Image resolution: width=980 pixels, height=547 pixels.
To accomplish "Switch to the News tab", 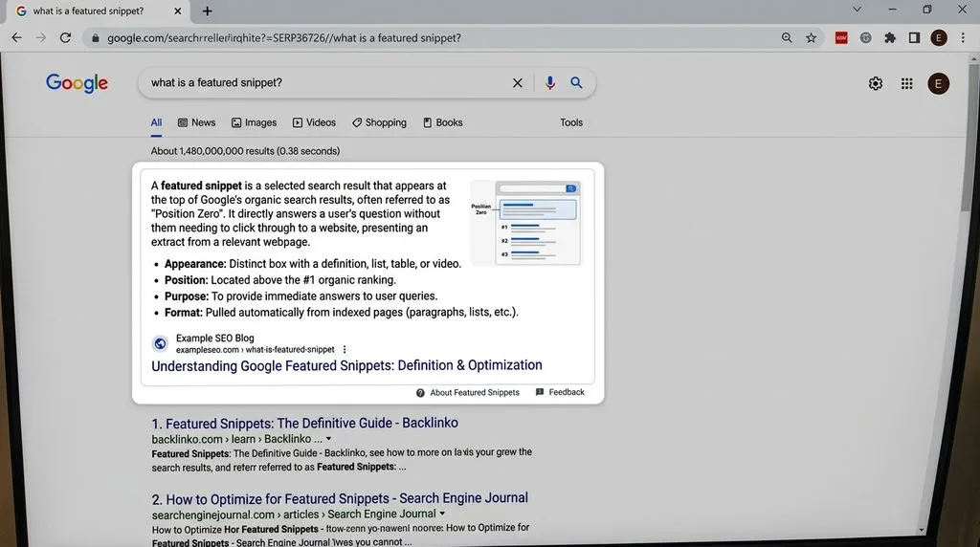I will coord(197,123).
